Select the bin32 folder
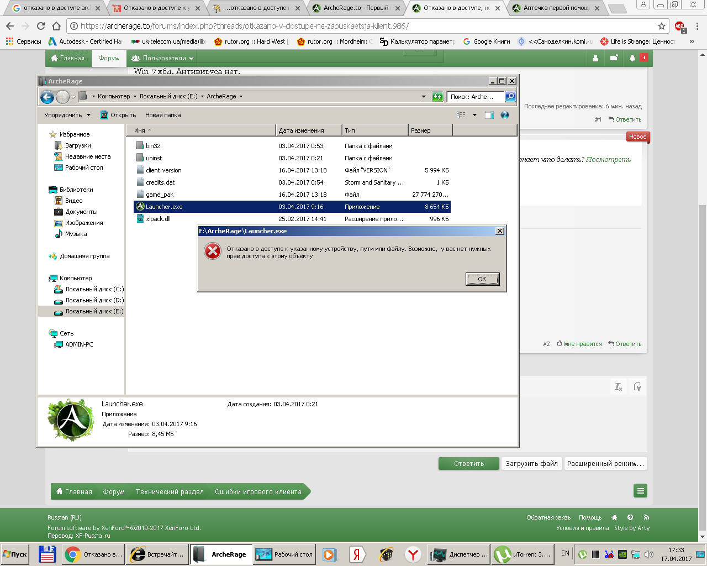Image resolution: width=707 pixels, height=566 pixels. click(x=153, y=146)
